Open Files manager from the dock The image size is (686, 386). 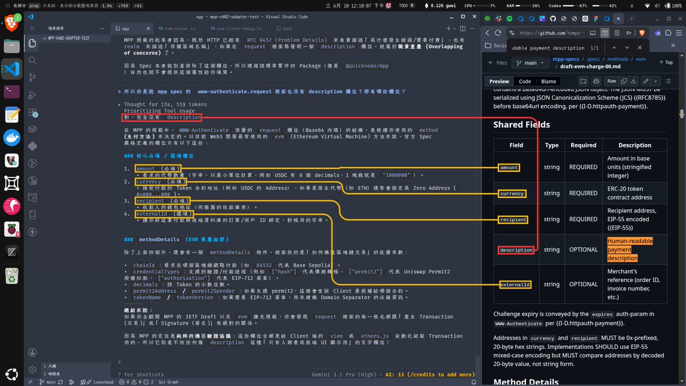point(11,46)
